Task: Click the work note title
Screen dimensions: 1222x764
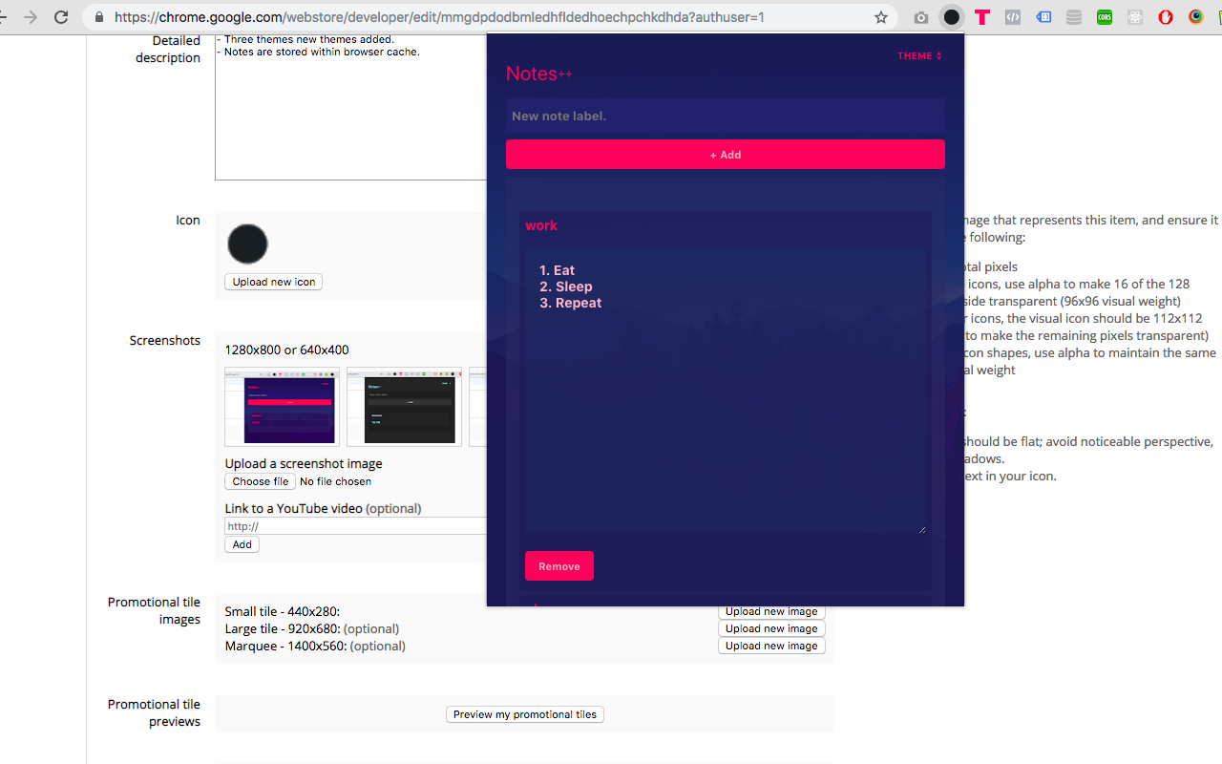Action: 541,225
